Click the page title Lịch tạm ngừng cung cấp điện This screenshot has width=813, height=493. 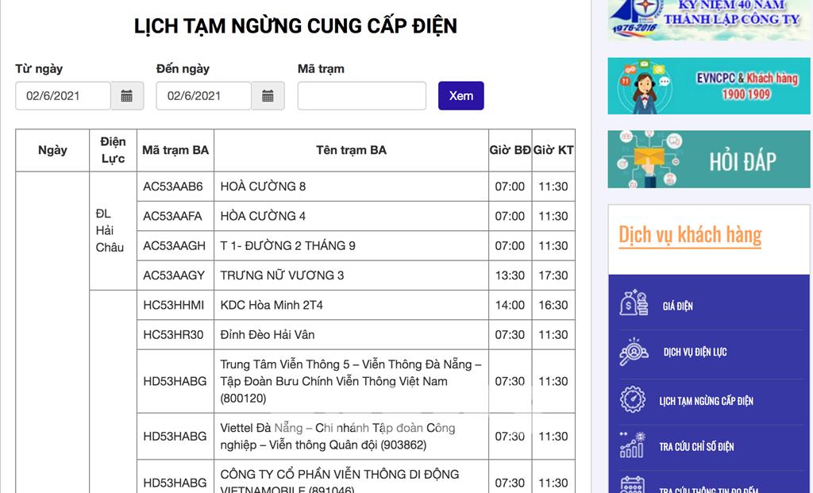pos(295,26)
